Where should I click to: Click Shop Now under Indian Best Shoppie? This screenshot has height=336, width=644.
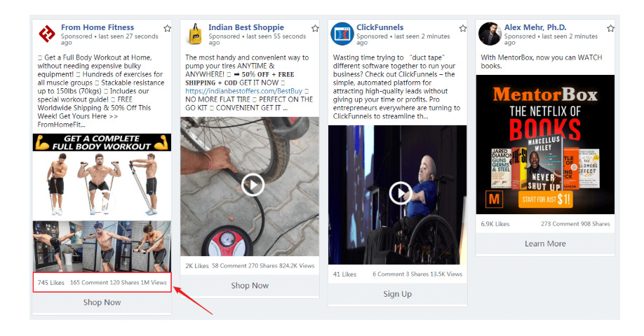(x=250, y=286)
